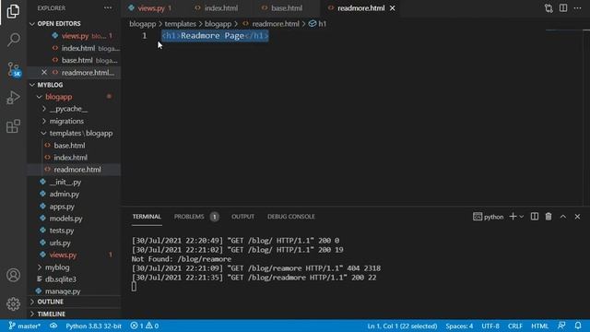Open the Source Control view
Viewport: 590px width, 332px height.
click(13, 69)
